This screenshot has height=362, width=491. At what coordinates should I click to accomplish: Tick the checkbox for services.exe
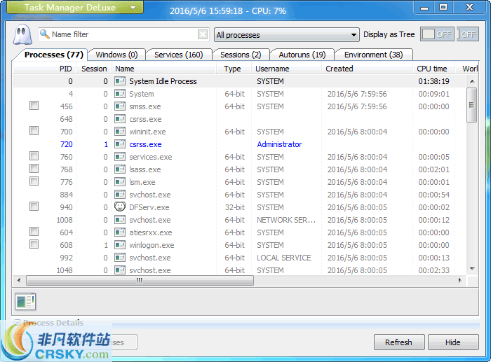click(x=34, y=155)
